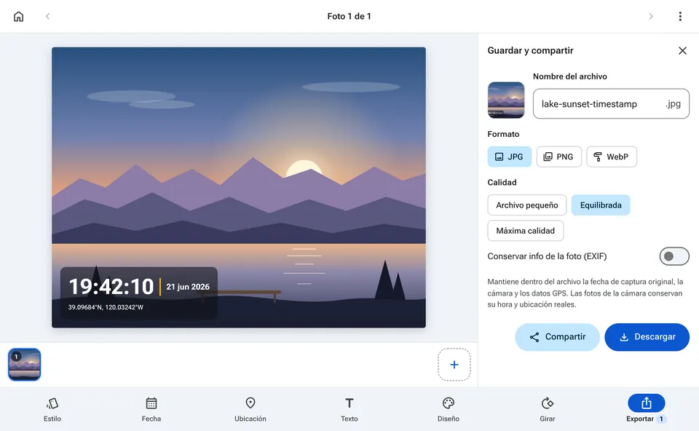Choose PNG format

[558, 157]
